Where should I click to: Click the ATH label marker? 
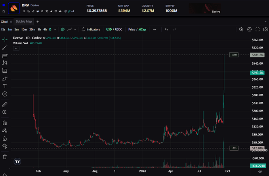[234, 55]
